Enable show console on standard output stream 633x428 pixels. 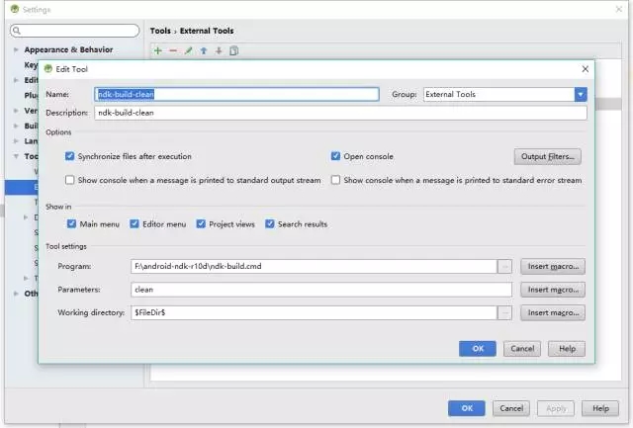pyautogui.click(x=70, y=180)
